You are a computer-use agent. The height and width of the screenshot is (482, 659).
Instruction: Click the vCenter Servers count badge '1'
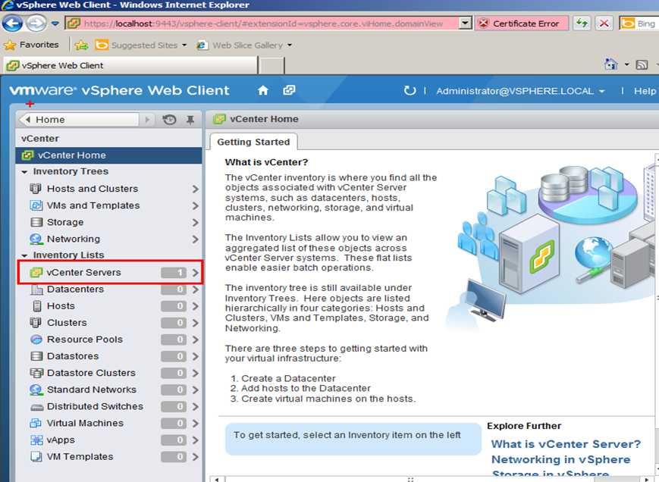(174, 273)
